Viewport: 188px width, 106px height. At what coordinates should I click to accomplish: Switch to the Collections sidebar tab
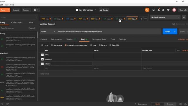point(16,22)
